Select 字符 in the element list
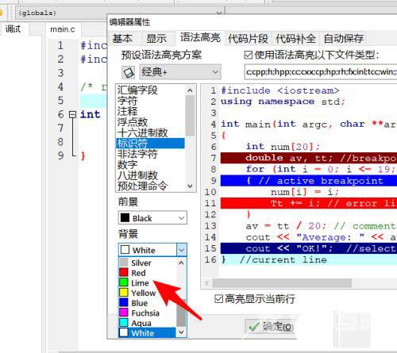 (x=150, y=101)
